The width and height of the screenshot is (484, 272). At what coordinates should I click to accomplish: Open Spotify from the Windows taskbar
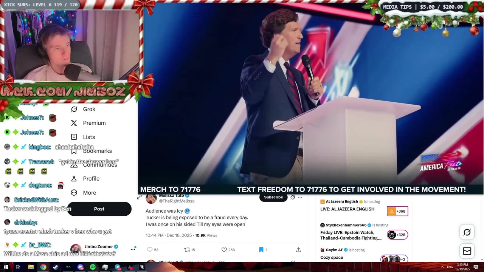tap(93, 267)
